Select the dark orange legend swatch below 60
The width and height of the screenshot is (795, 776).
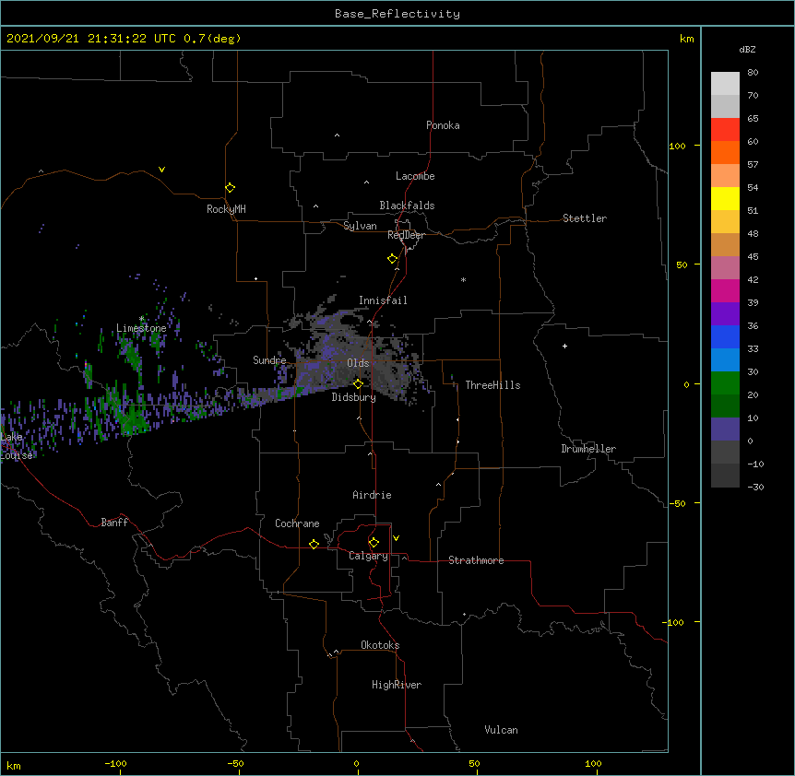click(x=725, y=152)
